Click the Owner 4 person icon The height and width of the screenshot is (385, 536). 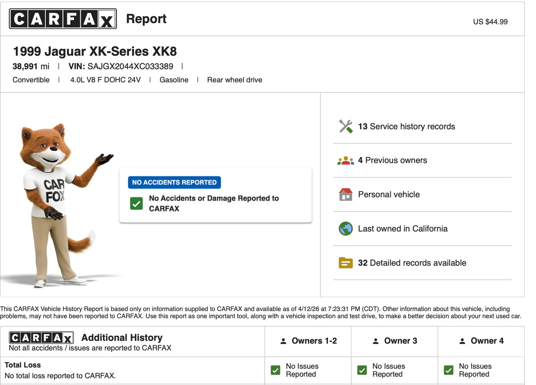coord(462,341)
